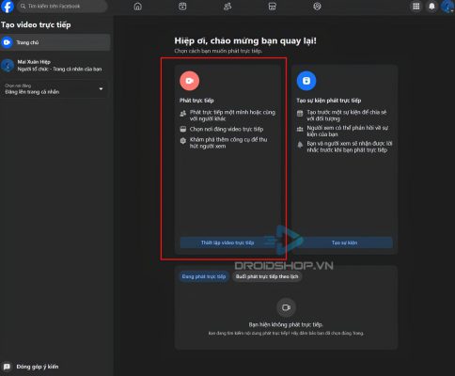Open the Groups icon in top navigation

tap(317, 7)
